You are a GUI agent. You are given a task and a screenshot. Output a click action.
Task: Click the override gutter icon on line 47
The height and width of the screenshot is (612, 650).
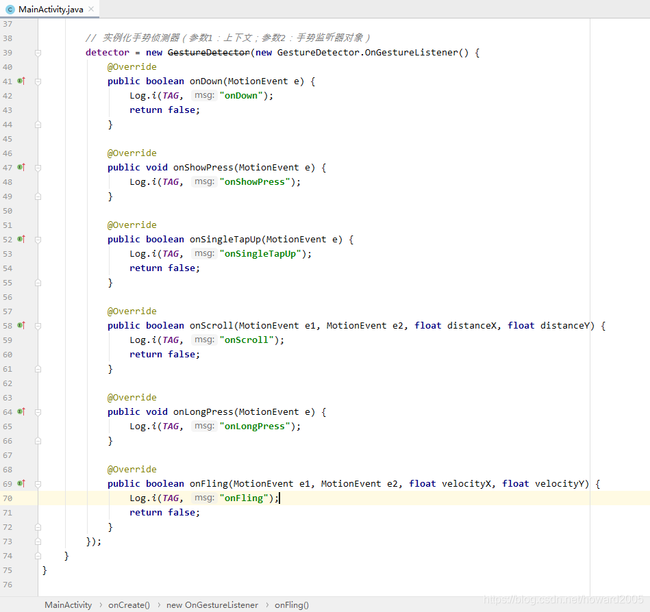(21, 168)
